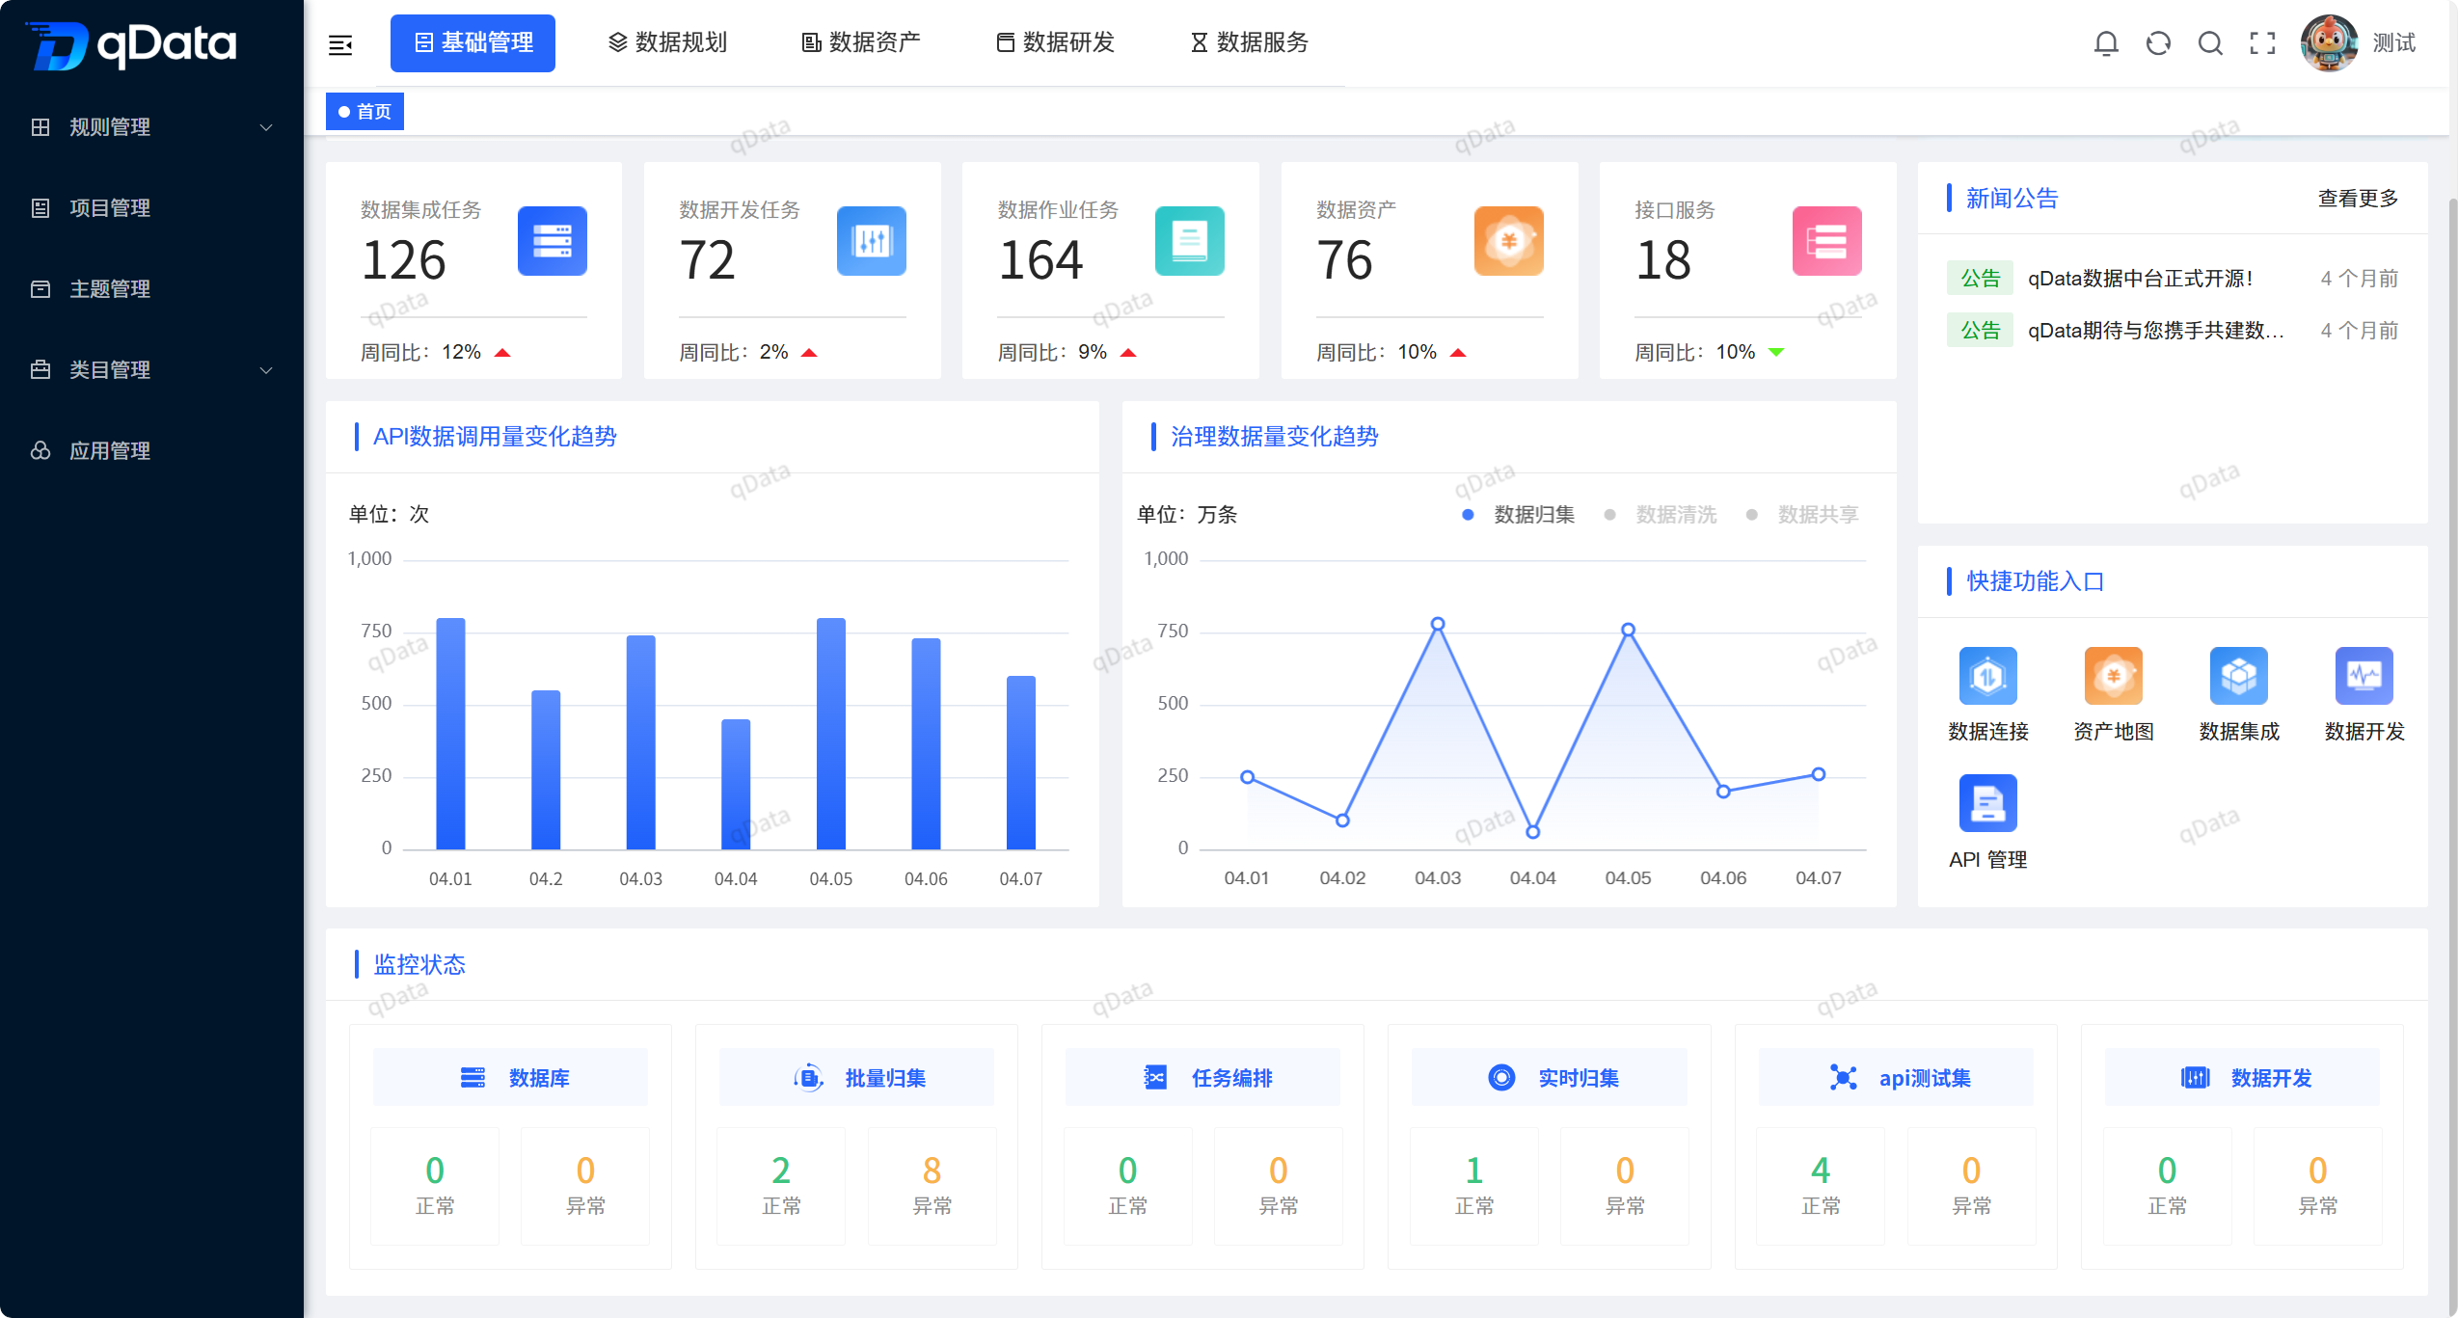Click the value 126 in 数据集成任务
The height and width of the screenshot is (1318, 2458).
coord(404,260)
